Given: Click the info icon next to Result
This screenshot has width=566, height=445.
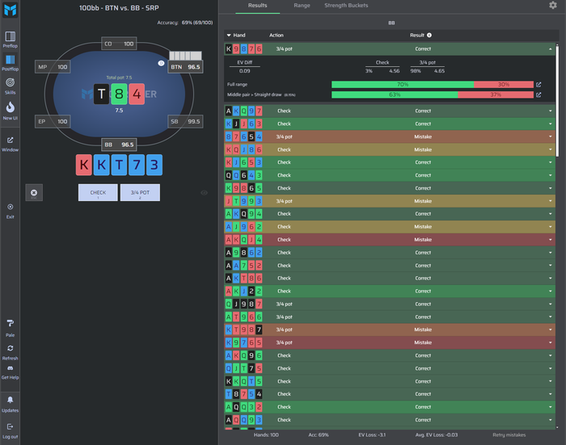Looking at the screenshot, I should pos(429,35).
